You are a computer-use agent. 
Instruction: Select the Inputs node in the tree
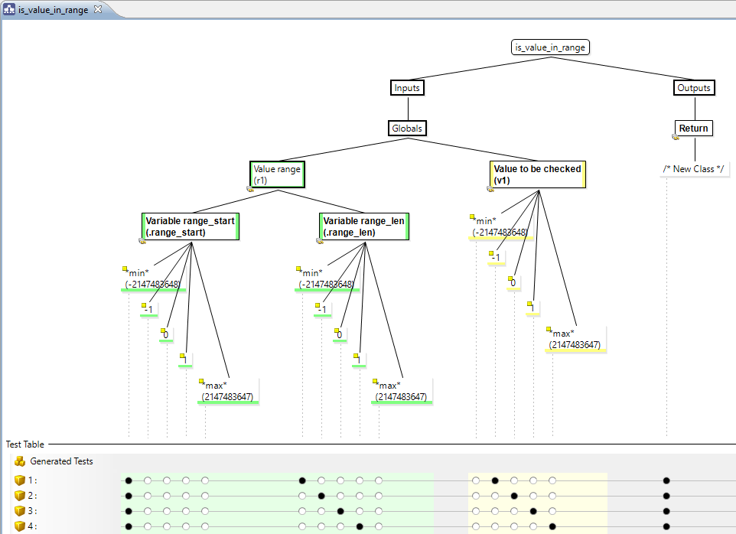407,87
